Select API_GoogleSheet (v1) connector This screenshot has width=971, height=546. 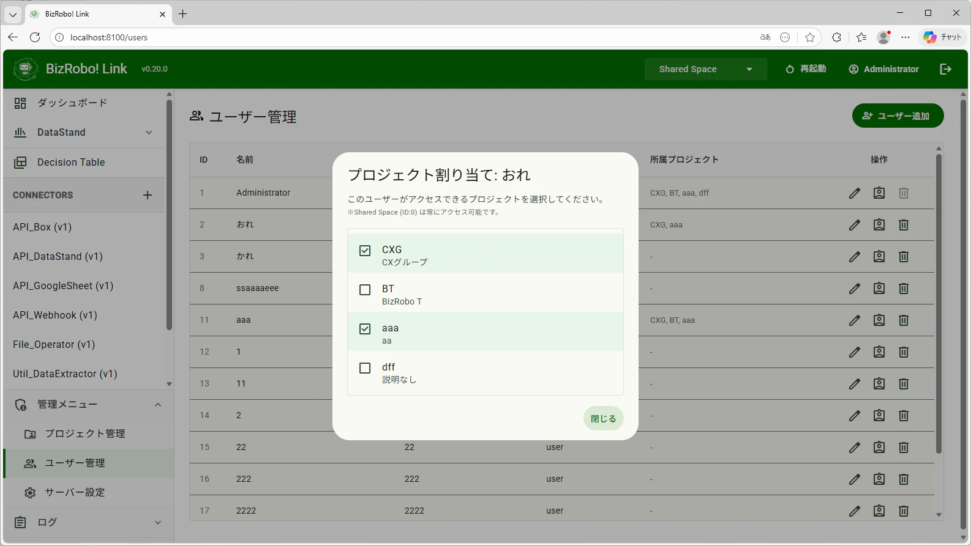[84, 286]
